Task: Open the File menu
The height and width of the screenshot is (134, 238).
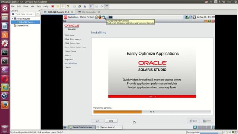Action: point(13,6)
